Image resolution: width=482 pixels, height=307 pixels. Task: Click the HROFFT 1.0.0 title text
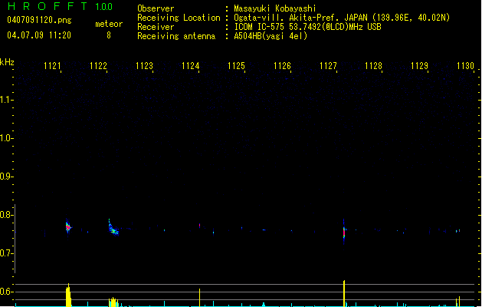[x=60, y=6]
